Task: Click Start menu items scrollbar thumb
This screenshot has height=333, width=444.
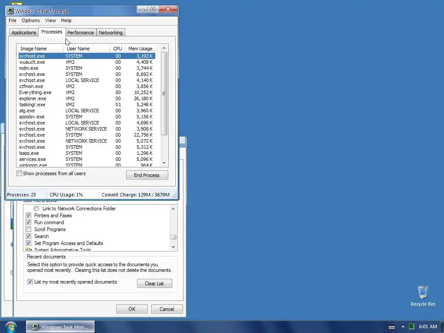Action: click(173, 237)
